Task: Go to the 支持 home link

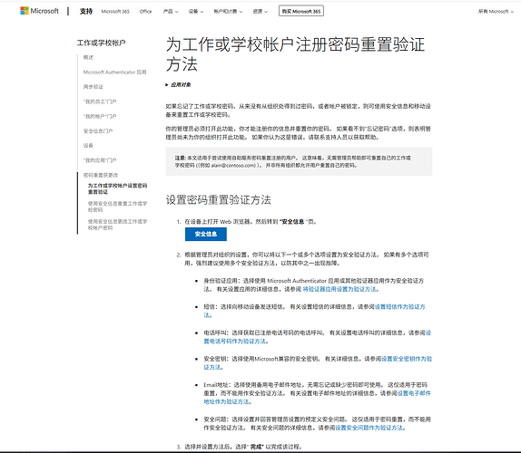Action: (85, 11)
